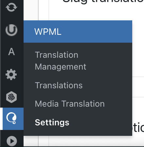Click the Media Translation link text
144x147 pixels.
coord(70,104)
